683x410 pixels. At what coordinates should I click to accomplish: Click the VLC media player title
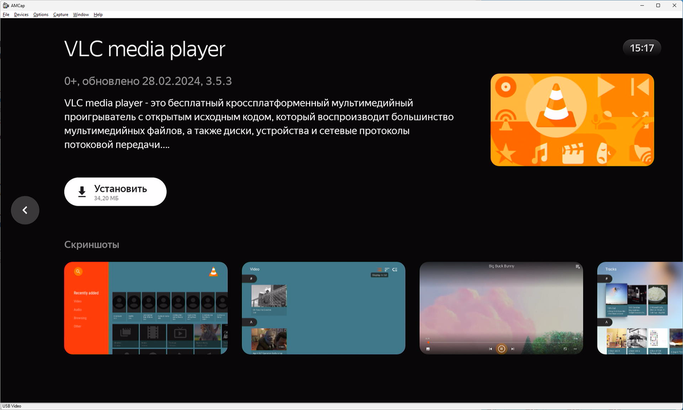(145, 49)
